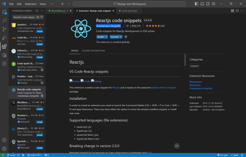Viewport: 246px width, 157px height.
Task: Install the EditorConfig extension
Action: (40, 57)
